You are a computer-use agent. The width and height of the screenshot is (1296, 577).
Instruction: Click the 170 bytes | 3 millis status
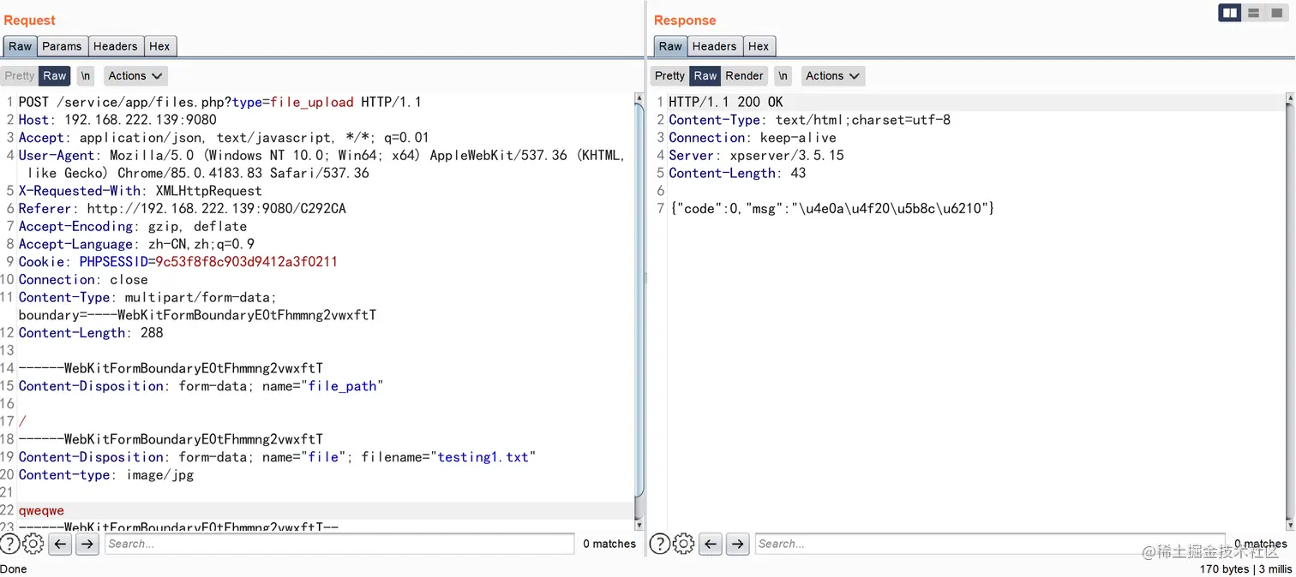click(1246, 569)
